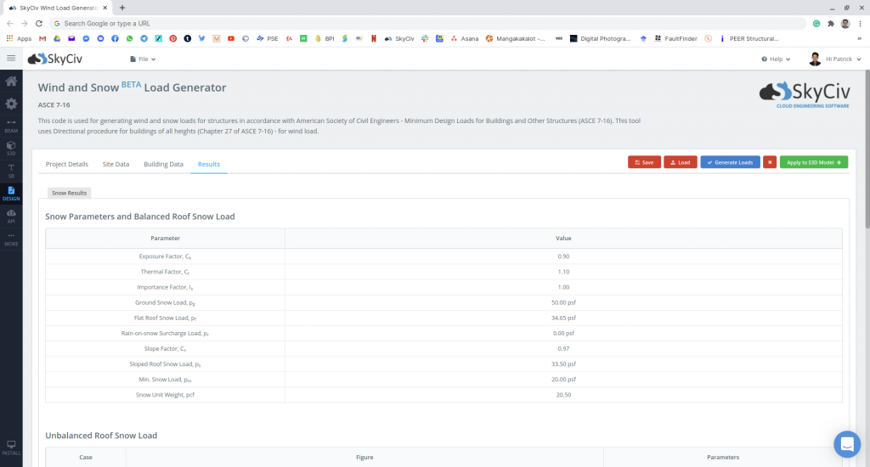Click the red Save button

point(643,162)
